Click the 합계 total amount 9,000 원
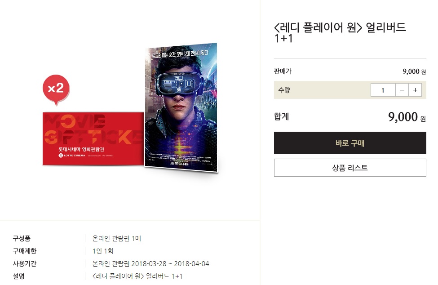 (x=407, y=117)
